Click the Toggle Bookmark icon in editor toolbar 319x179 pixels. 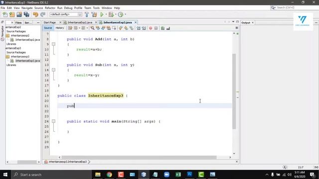pyautogui.click(x=132, y=28)
